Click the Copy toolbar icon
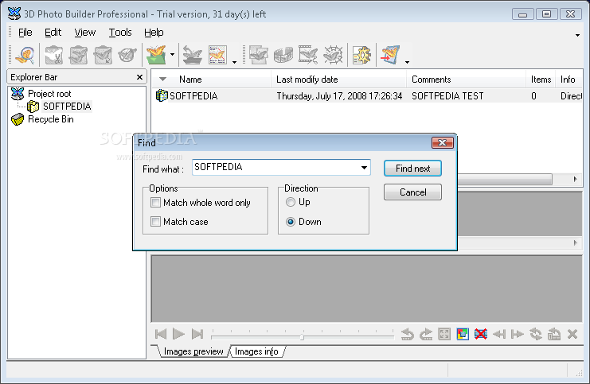The height and width of the screenshot is (384, 590). (78, 55)
